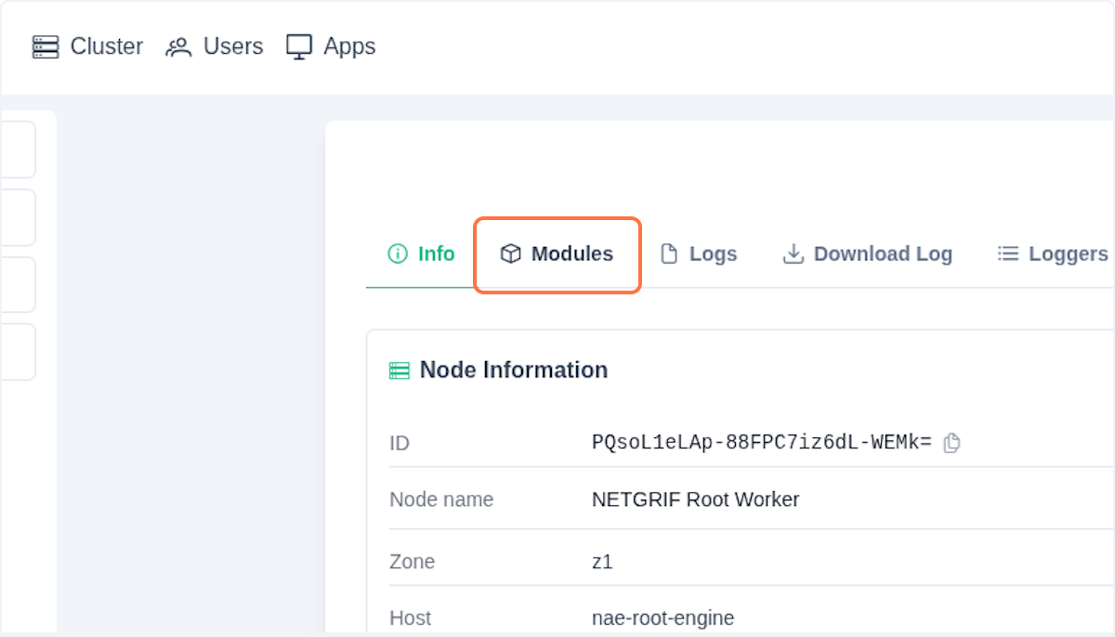Click the people icon next to Users
This screenshot has height=637, width=1115.
pyautogui.click(x=177, y=45)
